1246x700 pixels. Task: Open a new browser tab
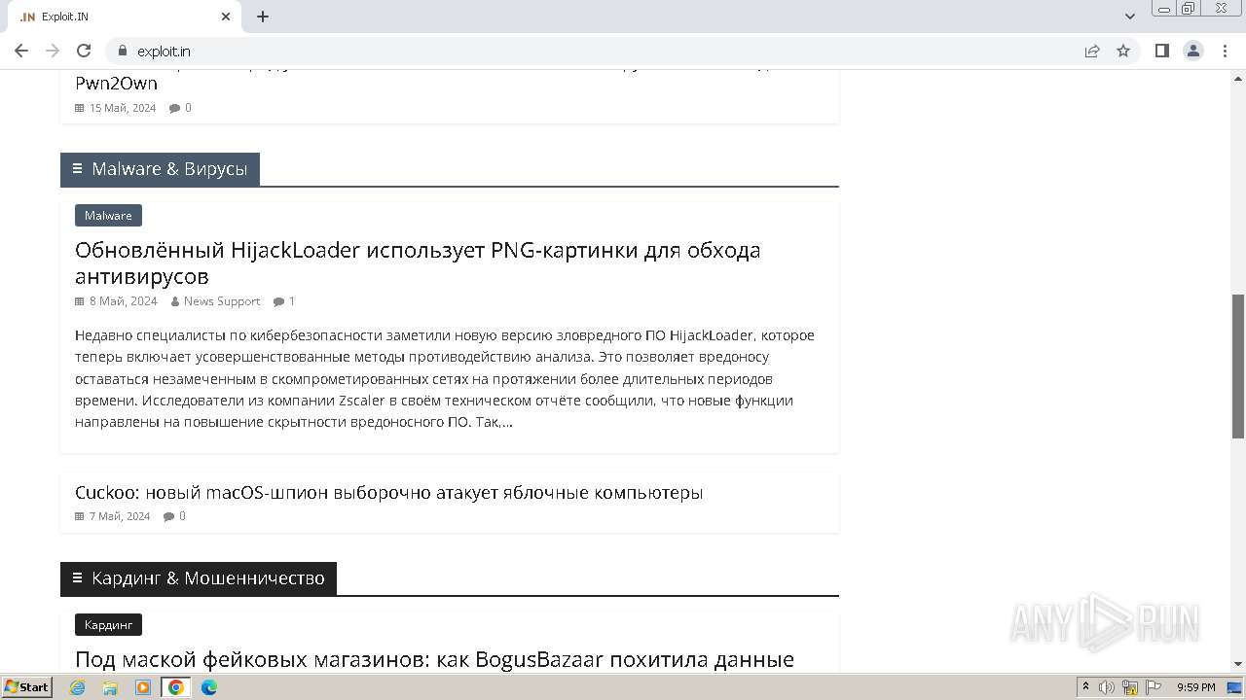click(263, 17)
